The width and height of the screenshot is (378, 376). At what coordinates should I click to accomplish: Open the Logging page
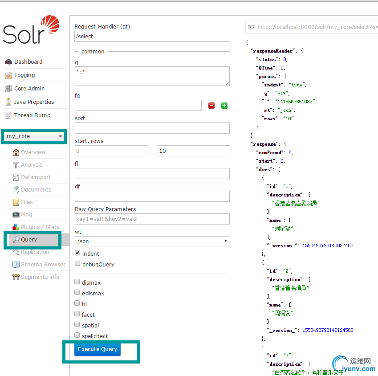click(24, 75)
